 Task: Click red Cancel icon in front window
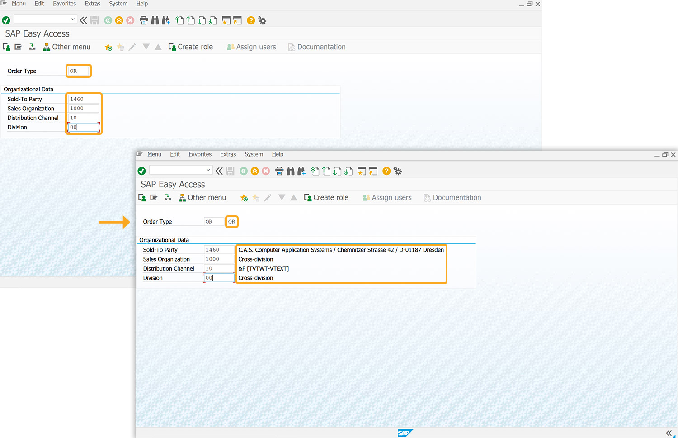[266, 171]
